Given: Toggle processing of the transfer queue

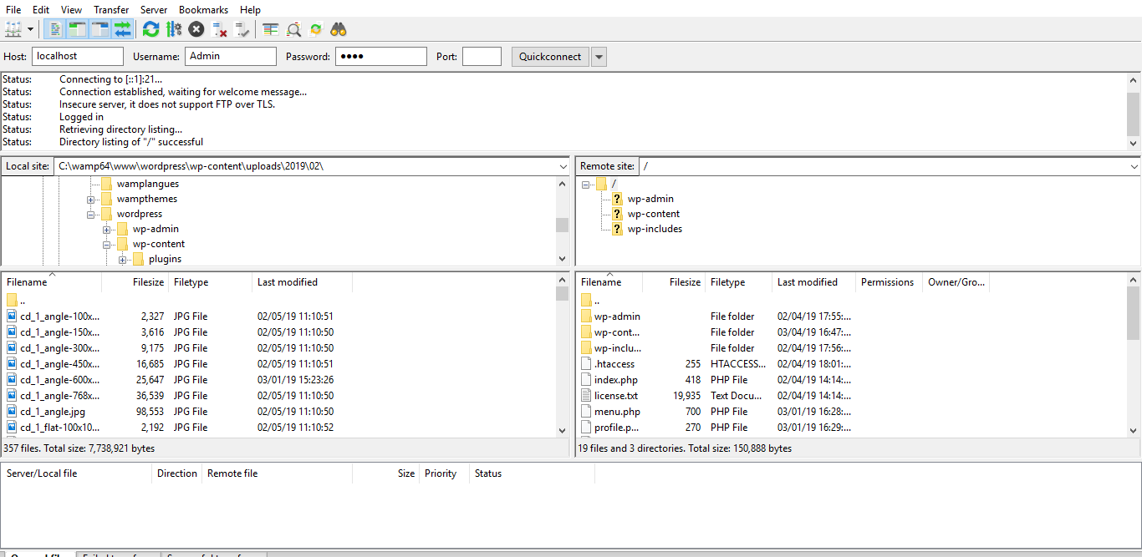Looking at the screenshot, I should pyautogui.click(x=174, y=29).
